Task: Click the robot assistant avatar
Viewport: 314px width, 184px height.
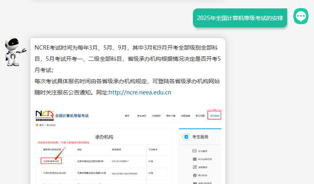Action: (15, 51)
